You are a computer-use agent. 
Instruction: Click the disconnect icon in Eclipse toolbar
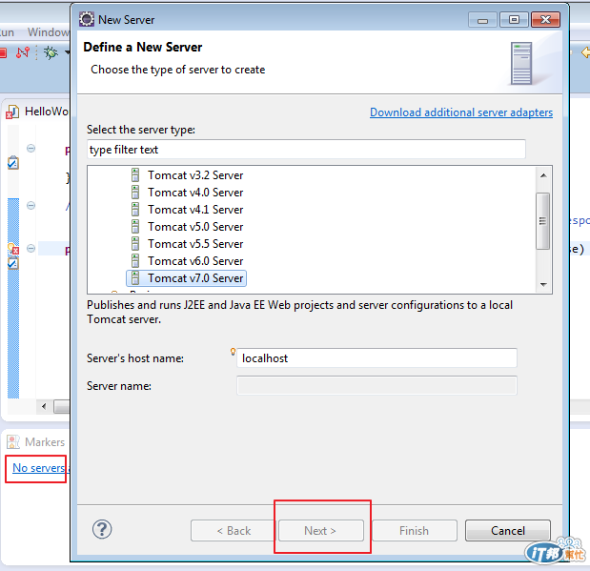(x=23, y=52)
